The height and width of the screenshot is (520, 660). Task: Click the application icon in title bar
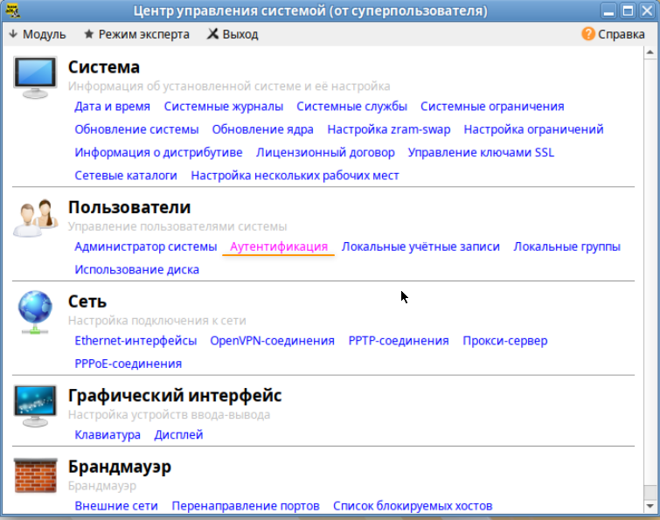coord(13,10)
